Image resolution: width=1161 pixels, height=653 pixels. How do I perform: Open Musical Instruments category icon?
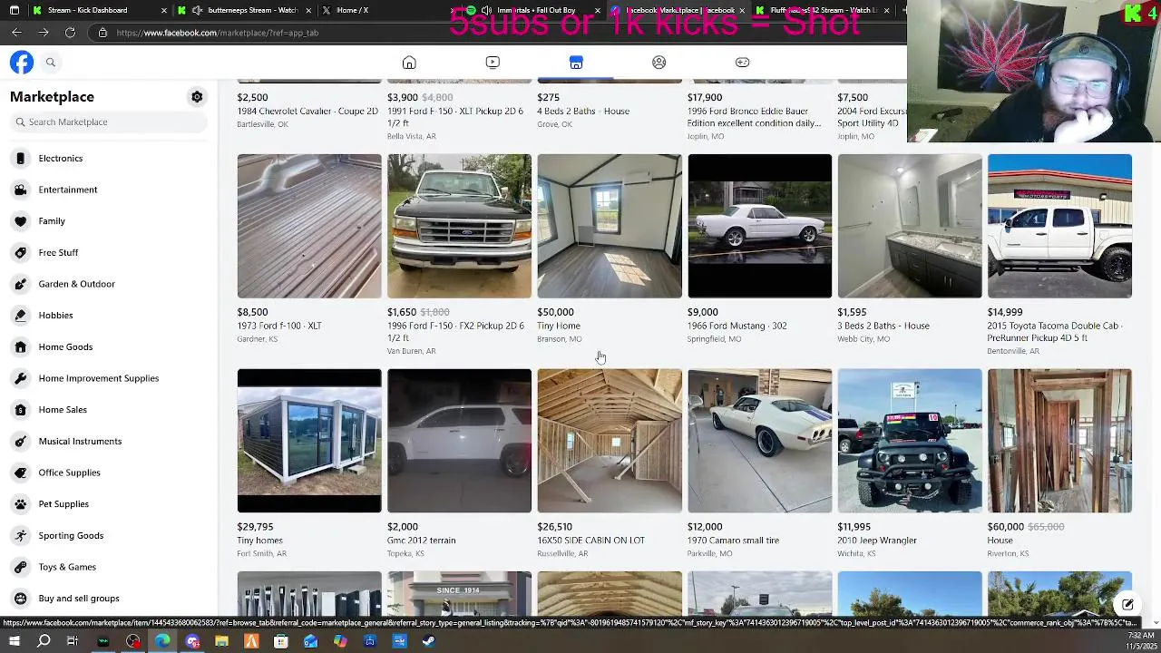[x=20, y=441]
